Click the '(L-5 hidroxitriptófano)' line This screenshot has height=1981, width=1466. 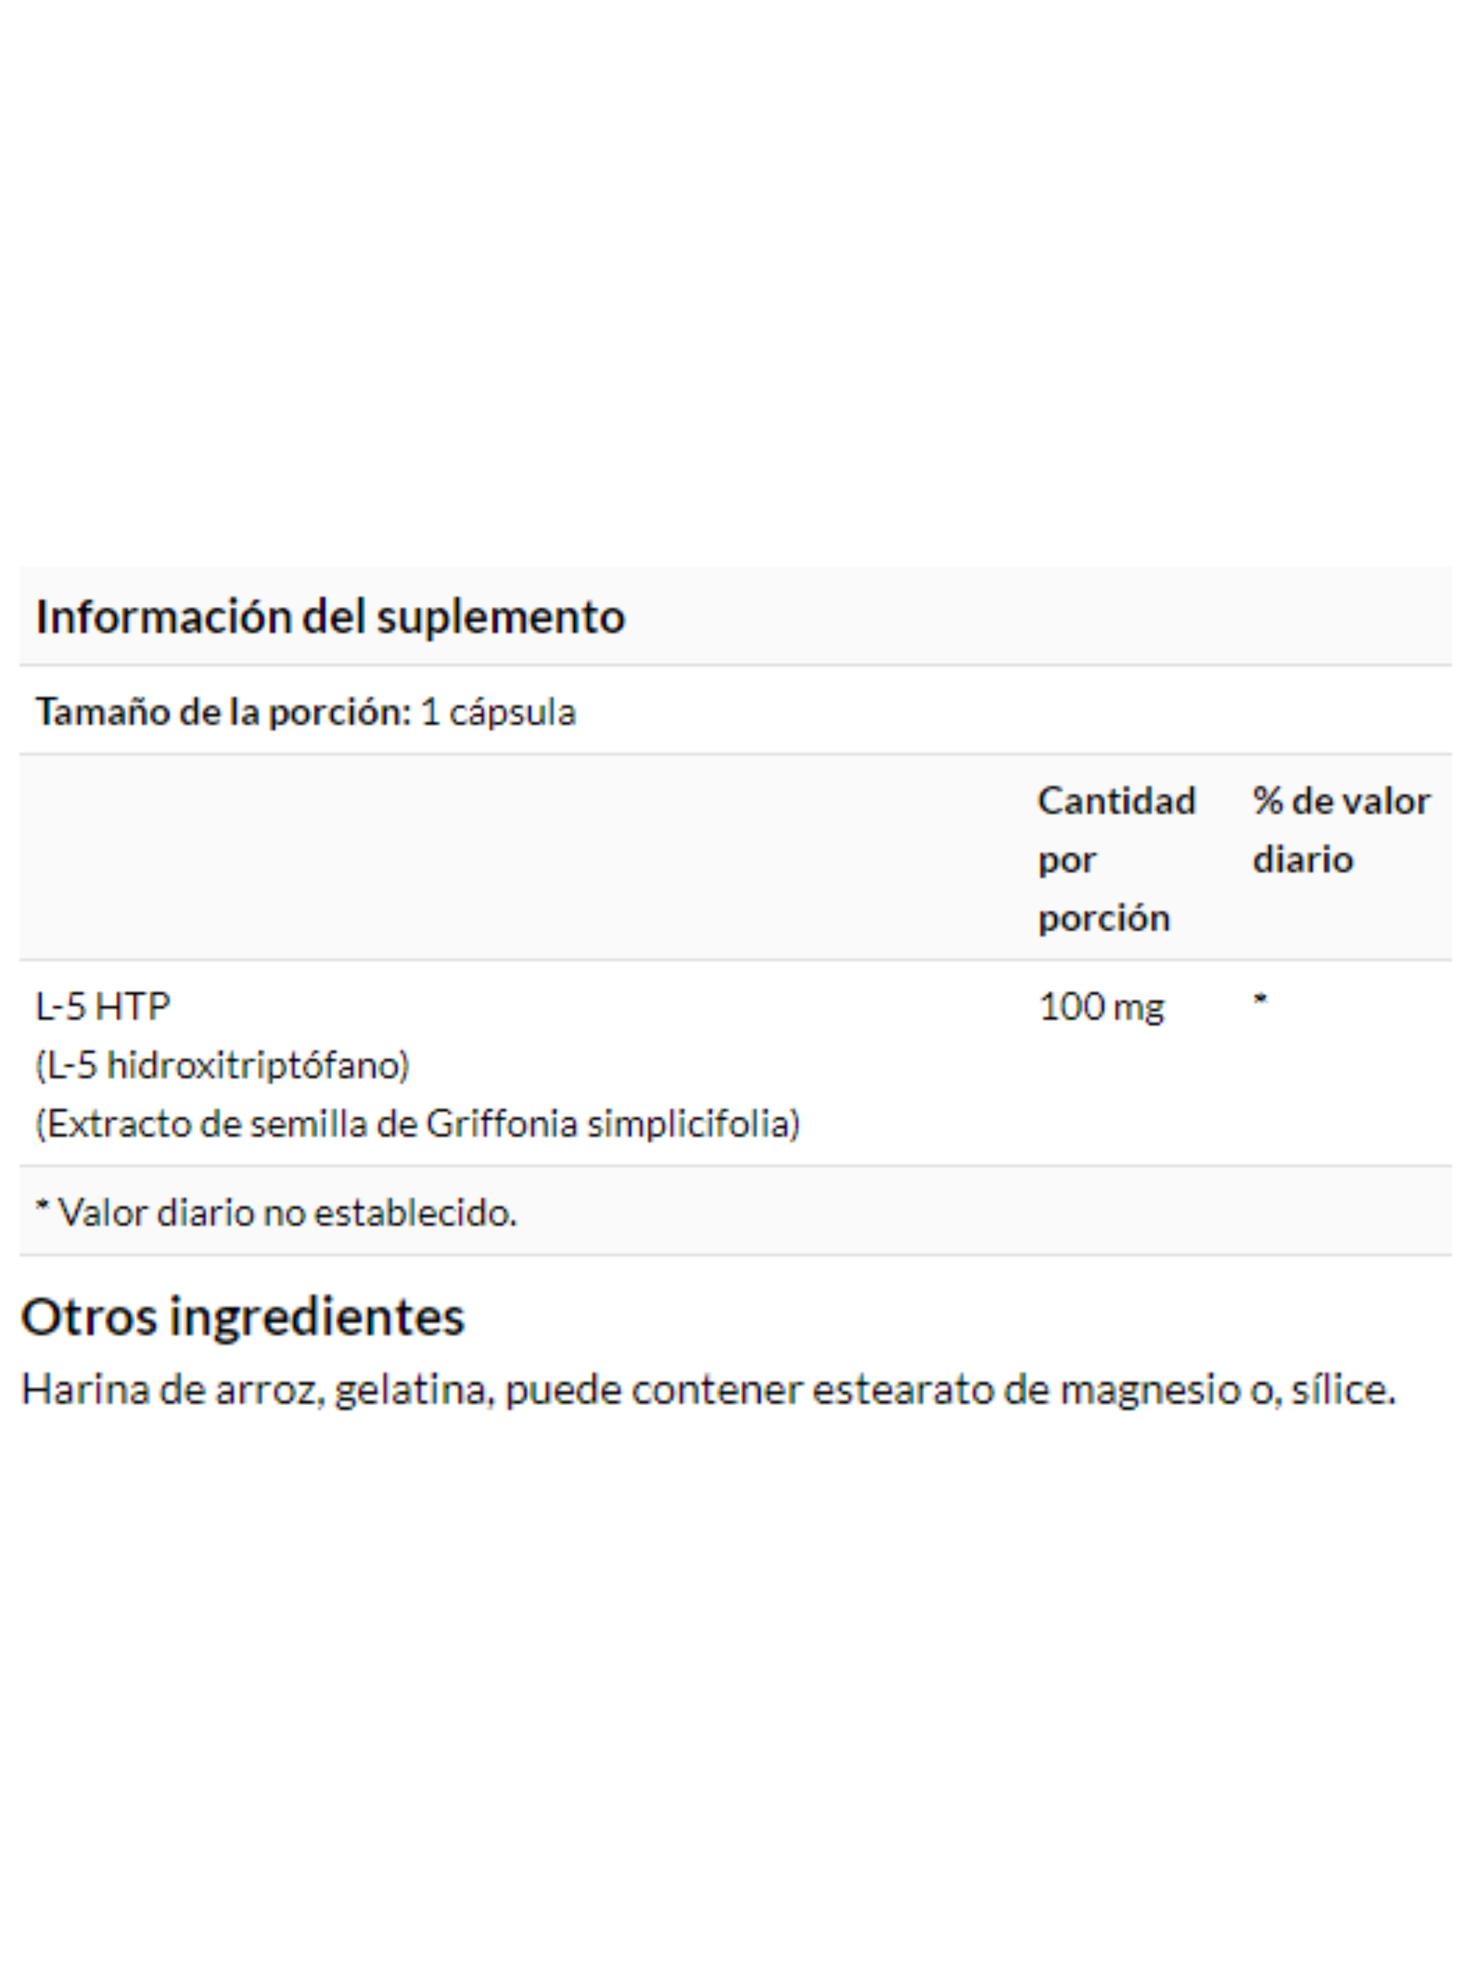(x=223, y=1065)
